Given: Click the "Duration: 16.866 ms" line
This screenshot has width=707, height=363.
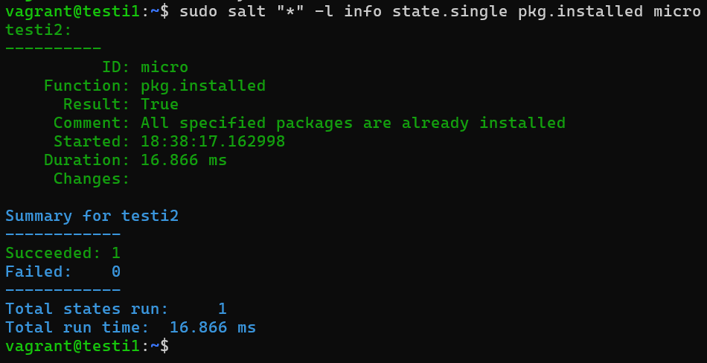Looking at the screenshot, I should tap(135, 160).
